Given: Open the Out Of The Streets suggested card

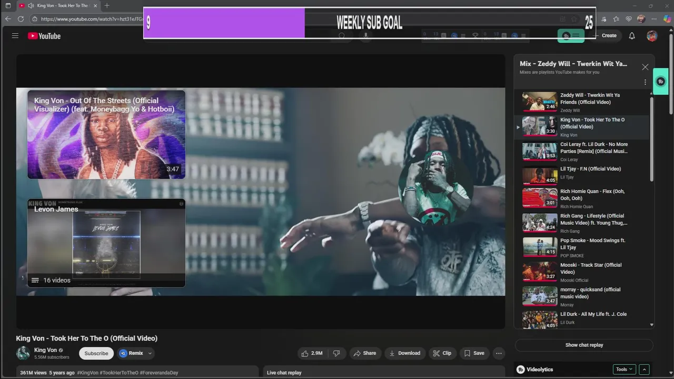Looking at the screenshot, I should (106, 135).
